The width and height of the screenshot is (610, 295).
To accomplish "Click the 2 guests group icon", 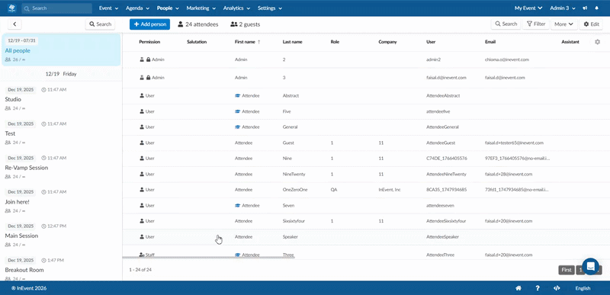I will pyautogui.click(x=234, y=24).
